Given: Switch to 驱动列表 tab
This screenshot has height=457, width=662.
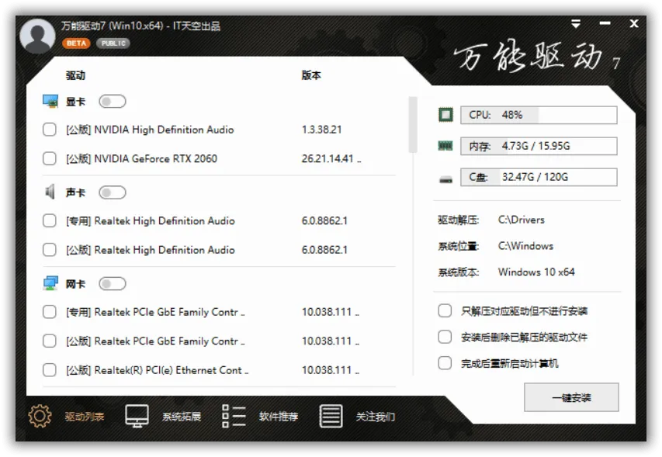Looking at the screenshot, I should click(85, 417).
